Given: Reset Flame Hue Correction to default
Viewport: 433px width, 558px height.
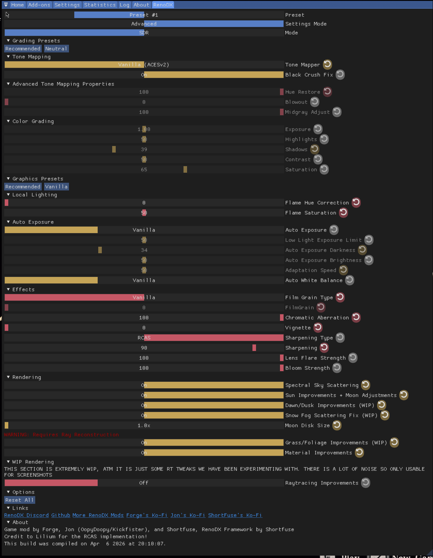Looking at the screenshot, I should 356,202.
